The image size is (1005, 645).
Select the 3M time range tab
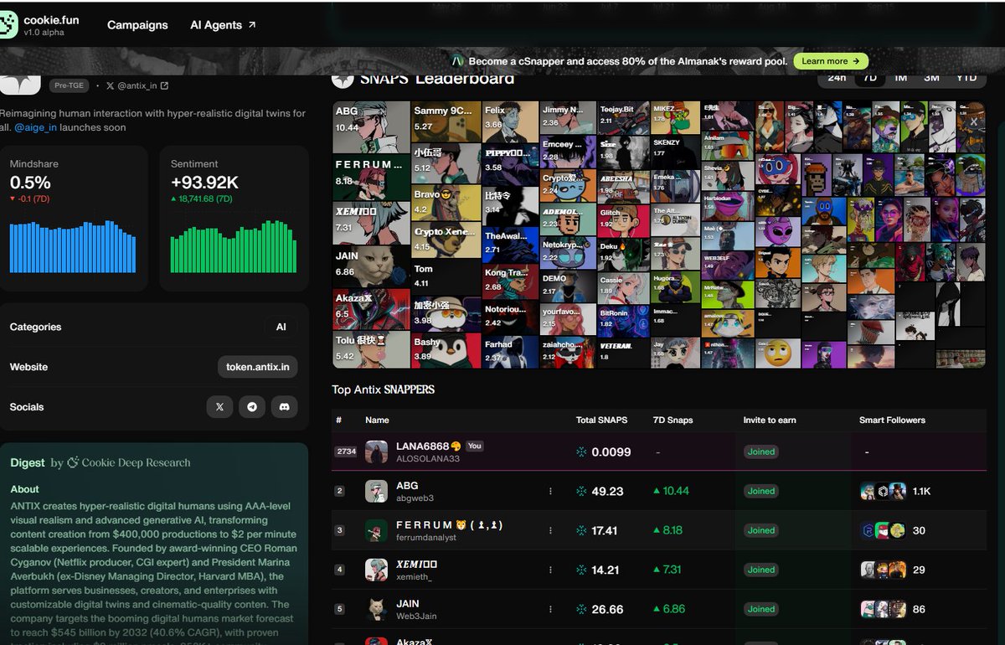click(931, 77)
